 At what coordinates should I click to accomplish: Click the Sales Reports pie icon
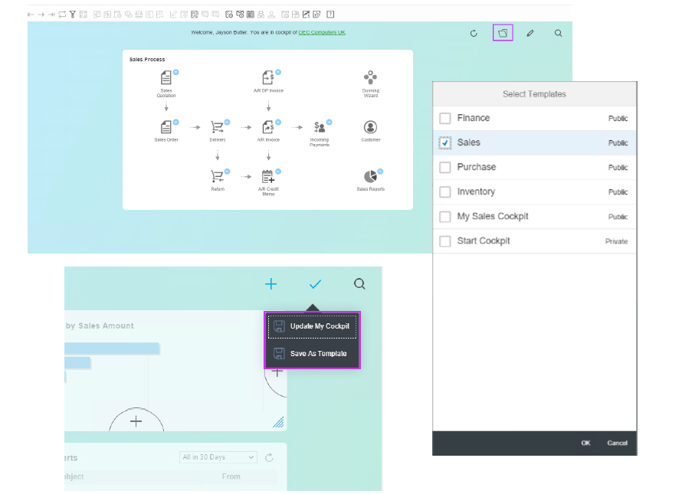point(370,177)
